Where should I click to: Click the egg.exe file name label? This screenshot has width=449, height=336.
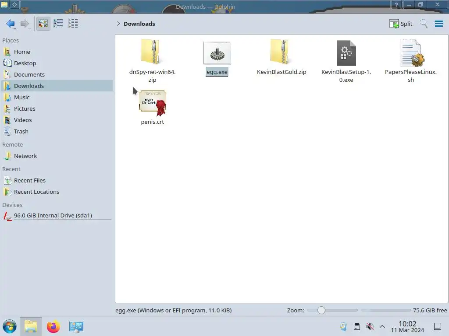217,72
